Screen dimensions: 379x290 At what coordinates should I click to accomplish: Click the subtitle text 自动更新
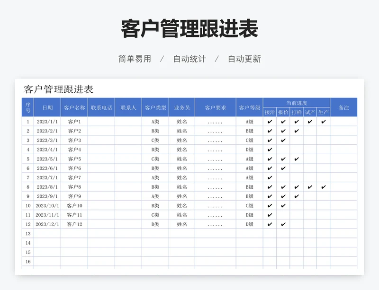244,59
